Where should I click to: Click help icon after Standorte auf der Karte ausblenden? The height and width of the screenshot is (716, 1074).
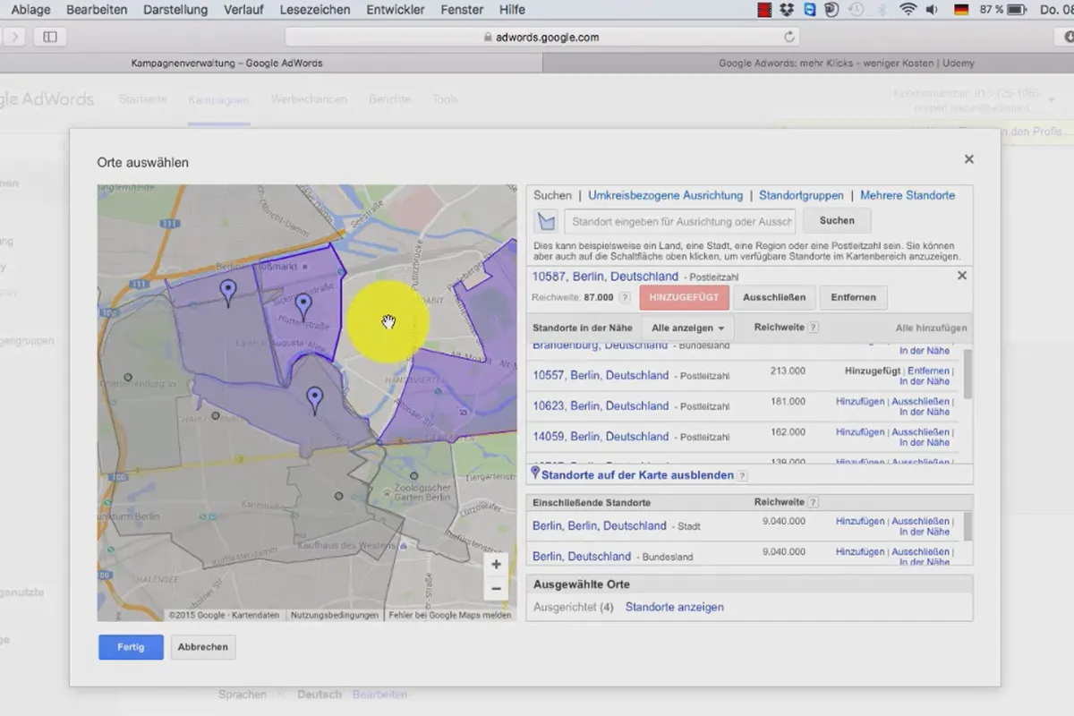[742, 476]
